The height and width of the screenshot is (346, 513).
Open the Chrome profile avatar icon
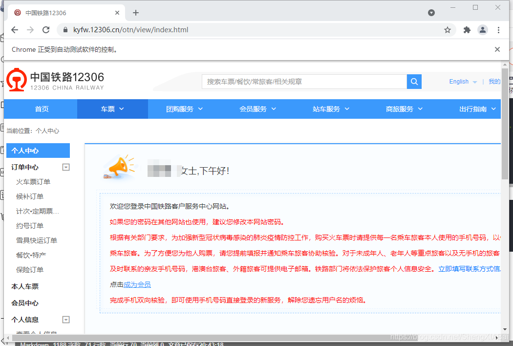[x=483, y=30]
